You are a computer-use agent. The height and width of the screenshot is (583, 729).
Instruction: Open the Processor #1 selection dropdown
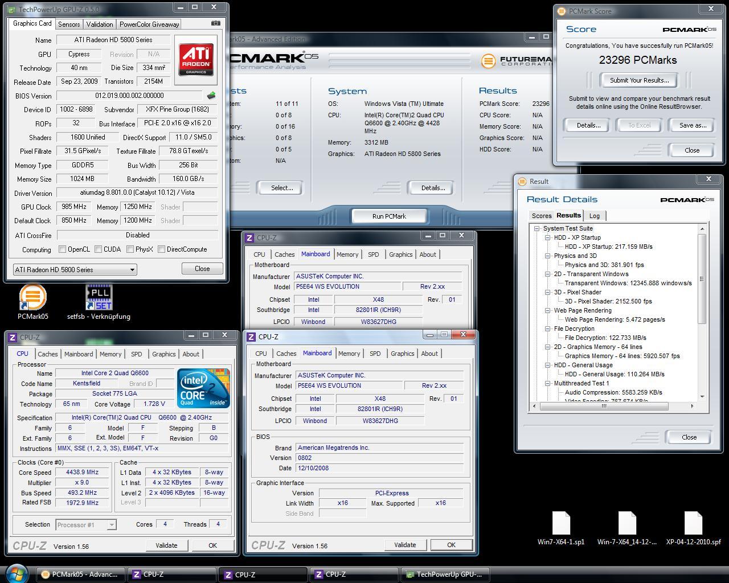pos(86,524)
